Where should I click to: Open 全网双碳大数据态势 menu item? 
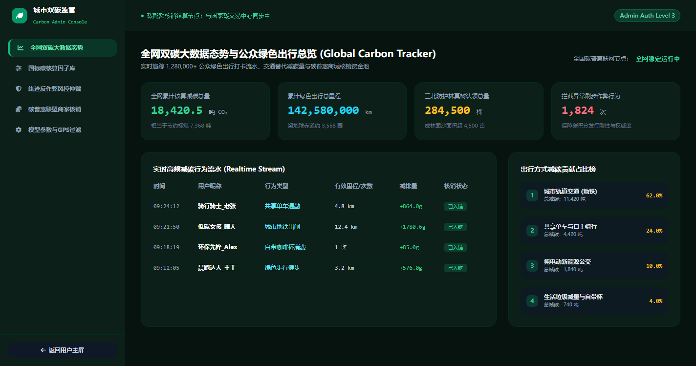click(x=63, y=48)
